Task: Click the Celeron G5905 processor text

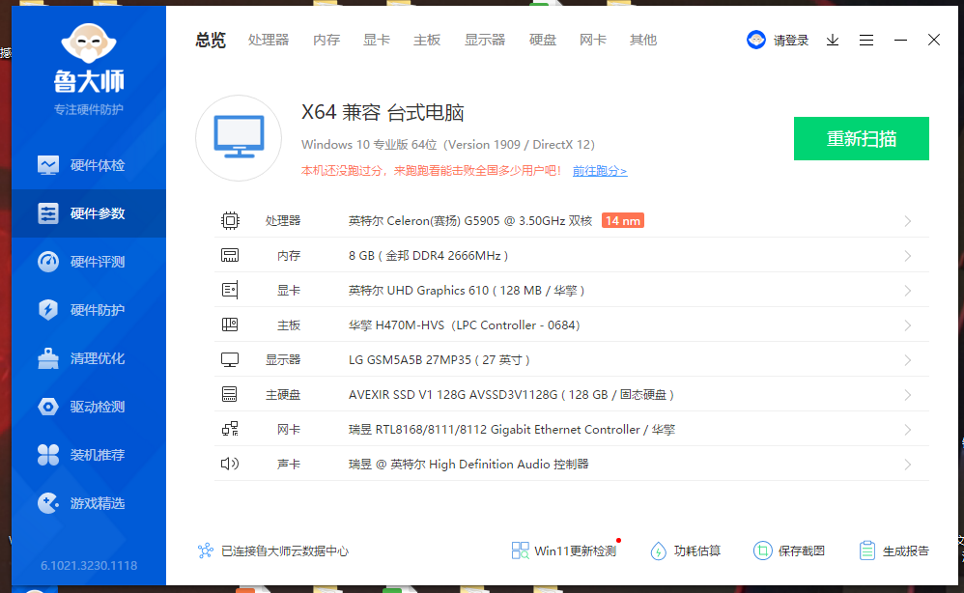Action: [470, 220]
